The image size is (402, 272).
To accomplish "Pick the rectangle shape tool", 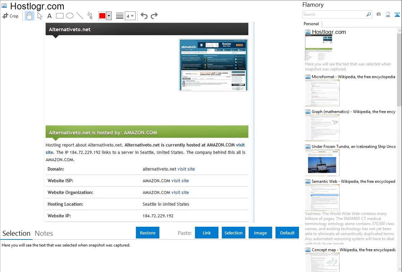I will tap(60, 16).
